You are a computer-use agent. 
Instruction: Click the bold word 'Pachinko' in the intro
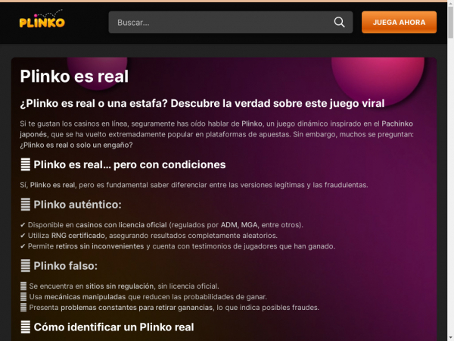(x=397, y=124)
